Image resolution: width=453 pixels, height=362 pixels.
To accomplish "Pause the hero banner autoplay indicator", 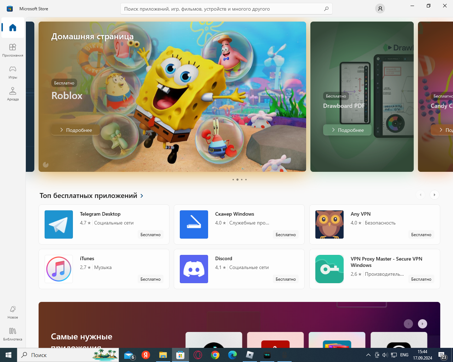I will pyautogui.click(x=46, y=164).
